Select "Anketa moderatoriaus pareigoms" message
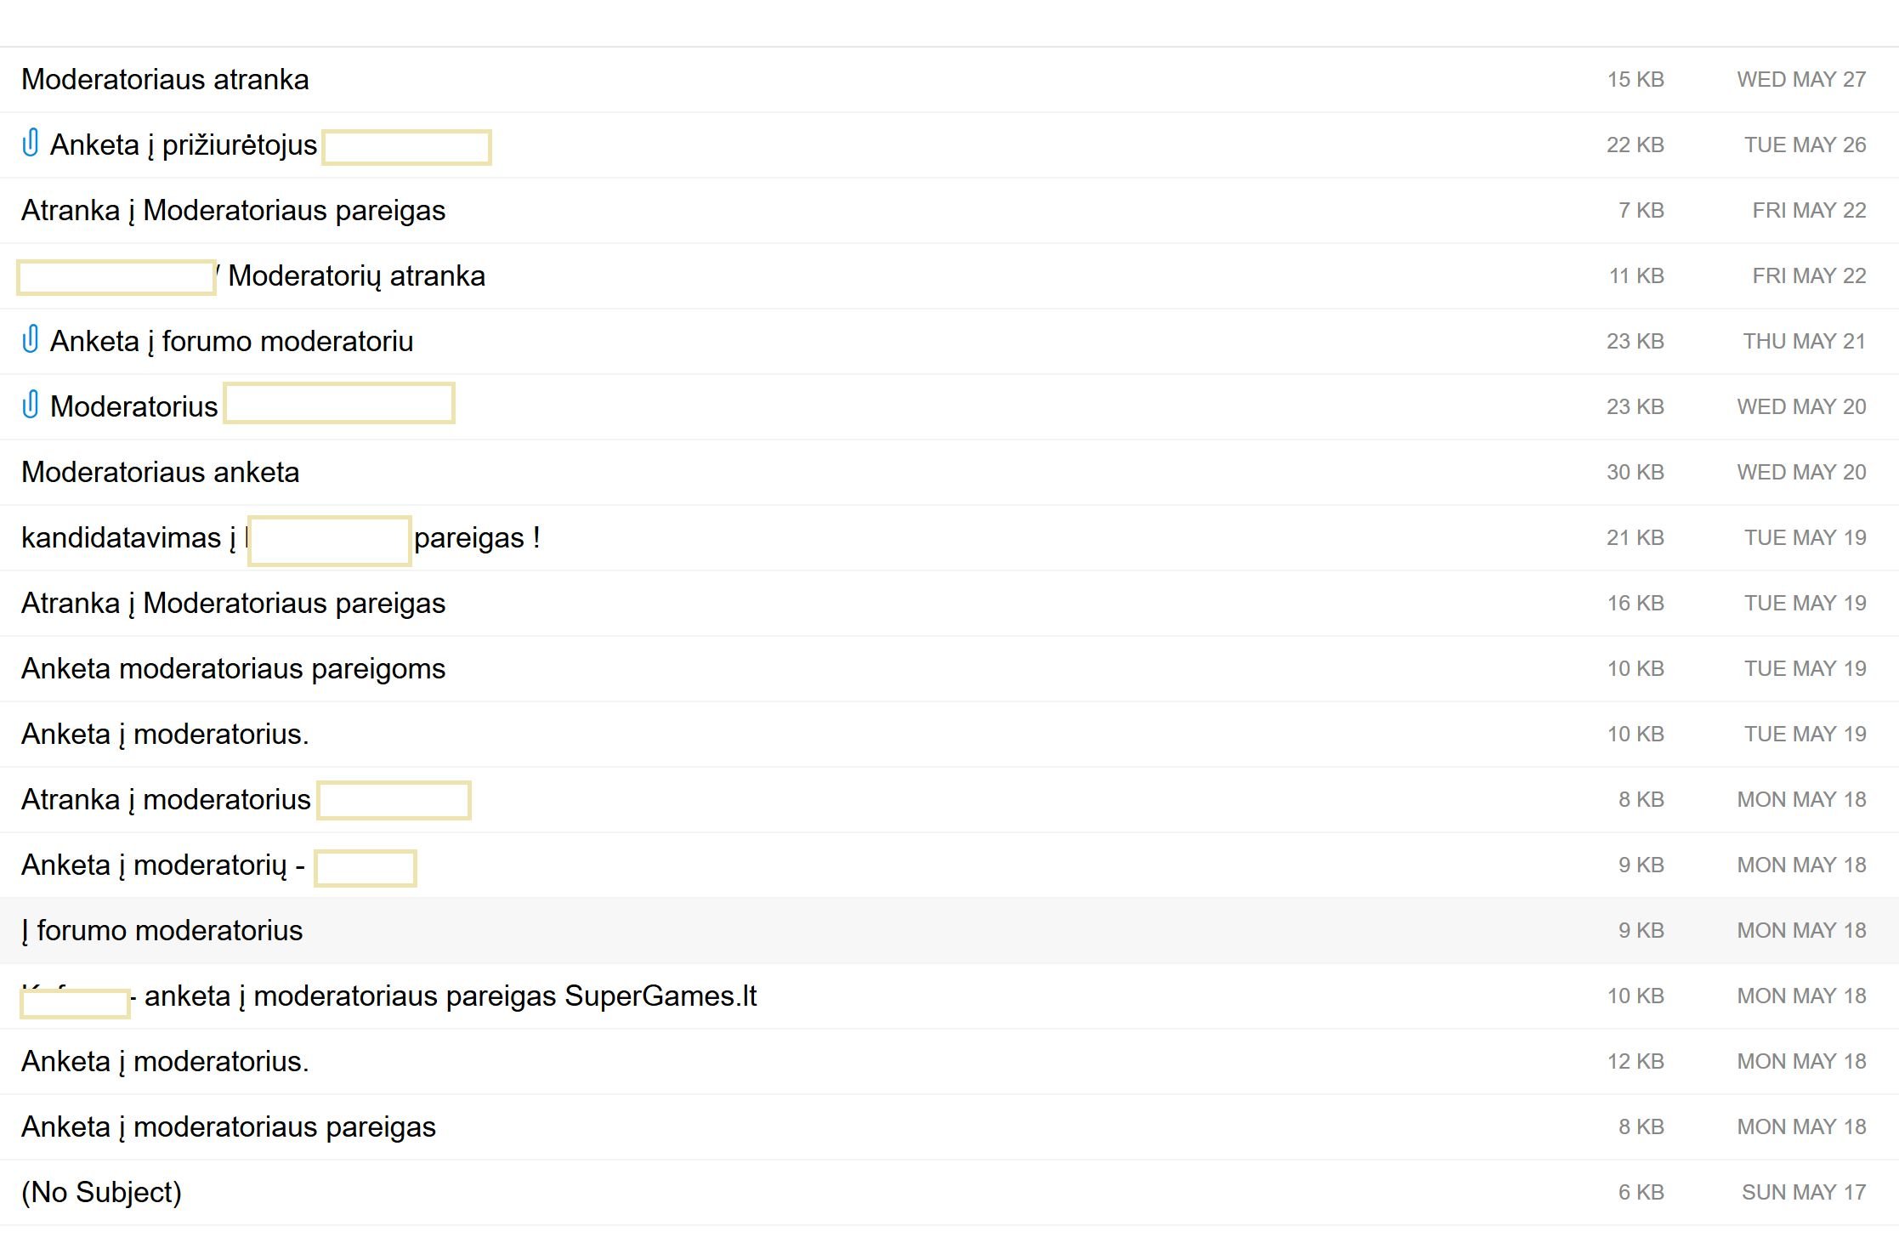1899x1237 pixels. point(233,669)
